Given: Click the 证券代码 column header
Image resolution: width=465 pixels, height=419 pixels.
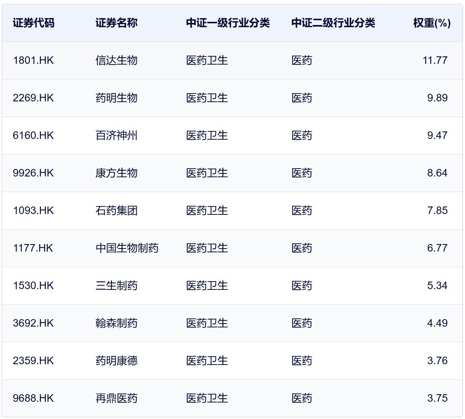Looking at the screenshot, I should [x=33, y=23].
